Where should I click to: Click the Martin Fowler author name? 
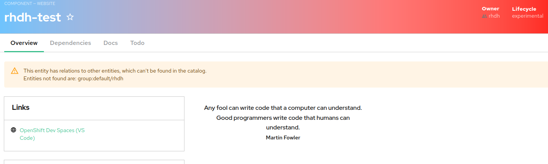pyautogui.click(x=283, y=137)
